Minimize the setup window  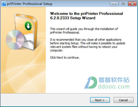114,4
